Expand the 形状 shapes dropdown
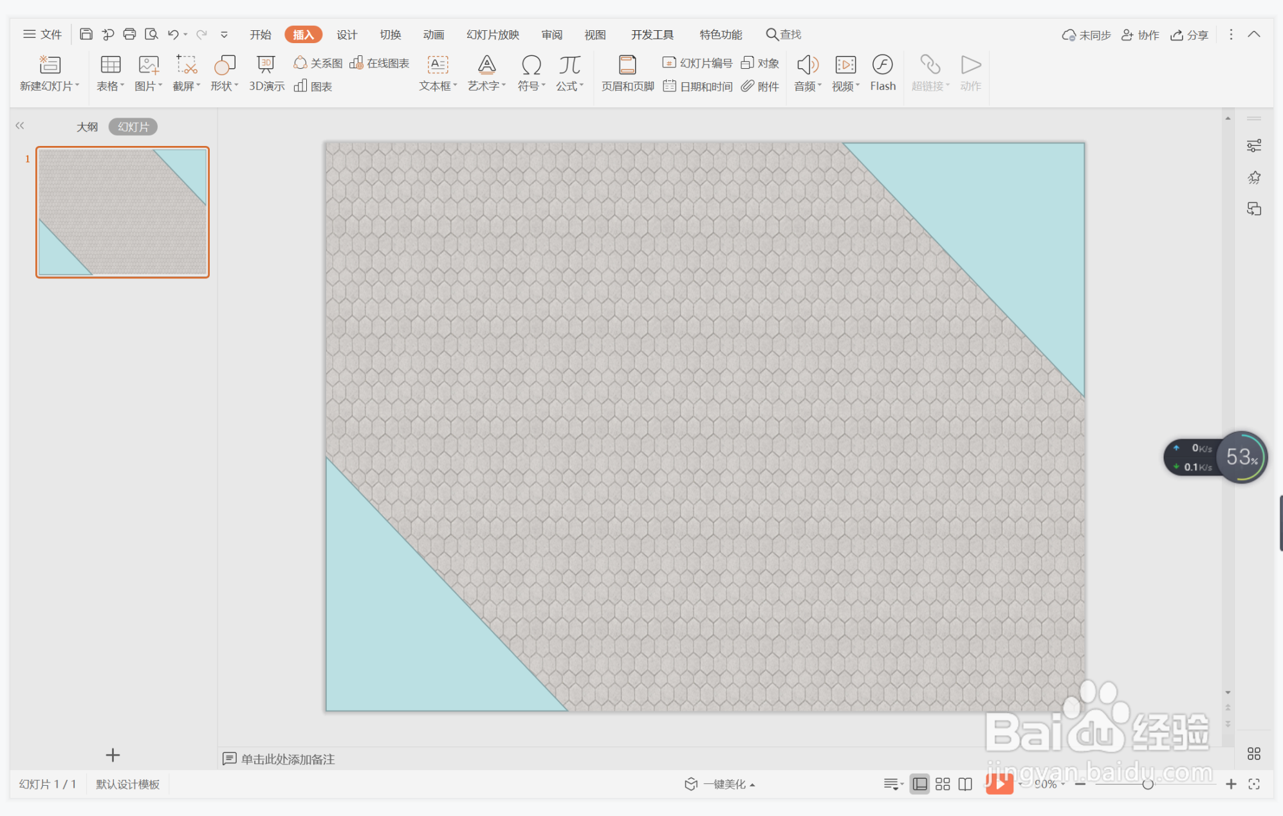 click(225, 86)
